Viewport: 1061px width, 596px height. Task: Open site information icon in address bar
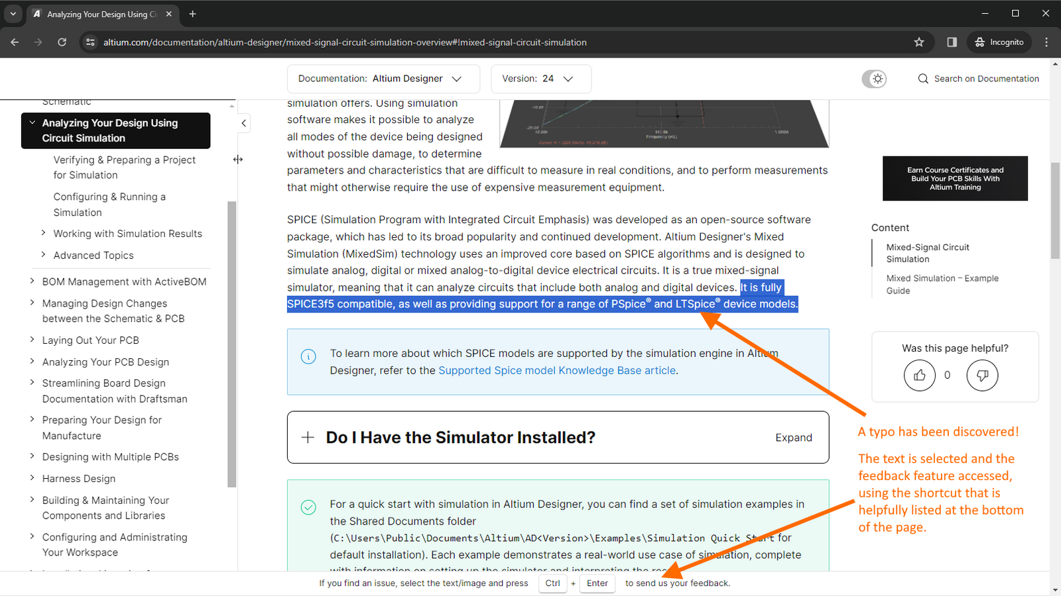point(91,42)
